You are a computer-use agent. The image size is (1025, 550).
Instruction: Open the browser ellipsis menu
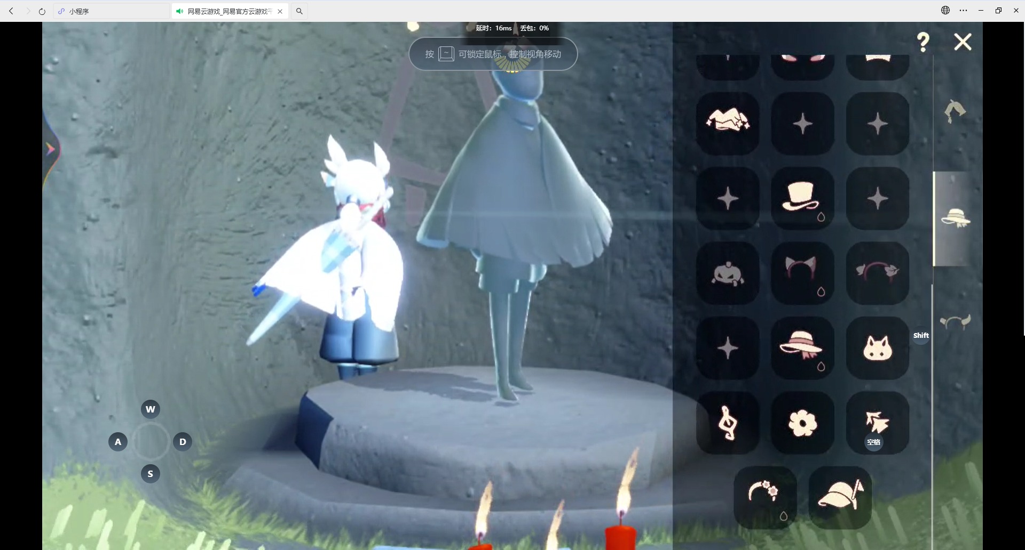(x=963, y=11)
